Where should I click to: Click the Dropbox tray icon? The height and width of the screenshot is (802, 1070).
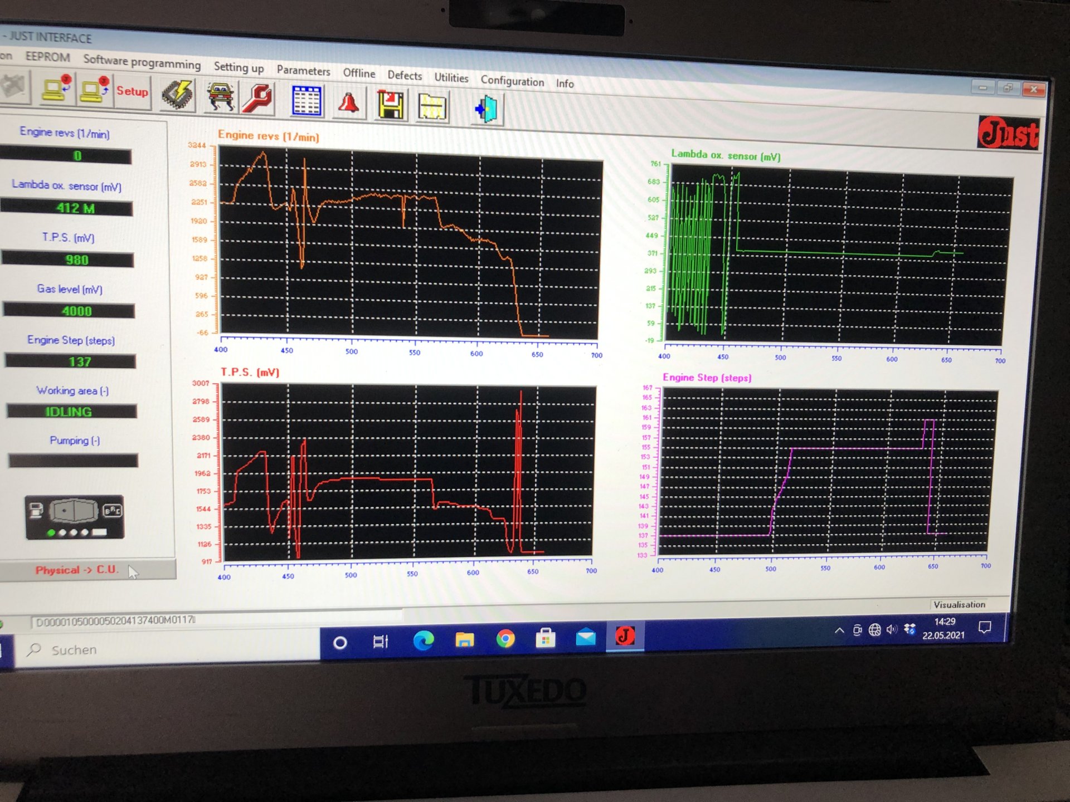click(x=909, y=629)
